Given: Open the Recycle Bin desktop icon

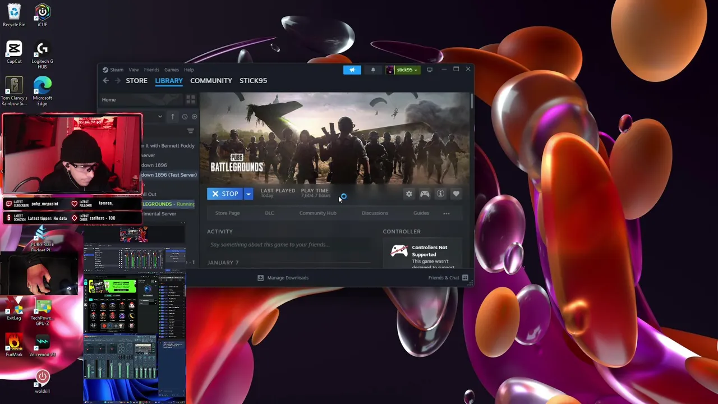Looking at the screenshot, I should click(14, 15).
